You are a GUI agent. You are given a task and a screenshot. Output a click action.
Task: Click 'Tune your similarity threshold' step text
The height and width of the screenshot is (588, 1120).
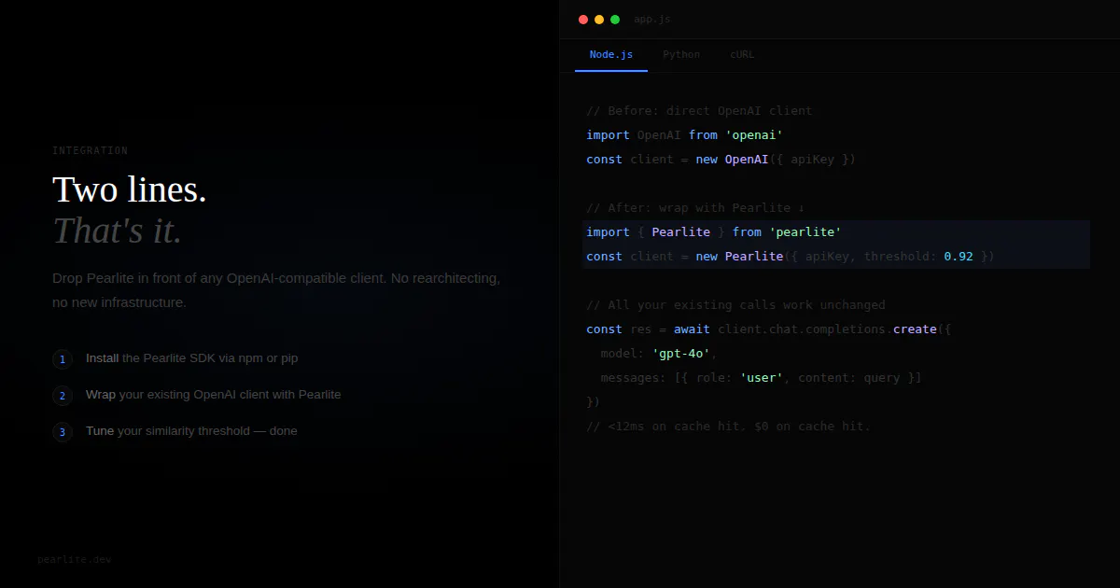click(191, 430)
